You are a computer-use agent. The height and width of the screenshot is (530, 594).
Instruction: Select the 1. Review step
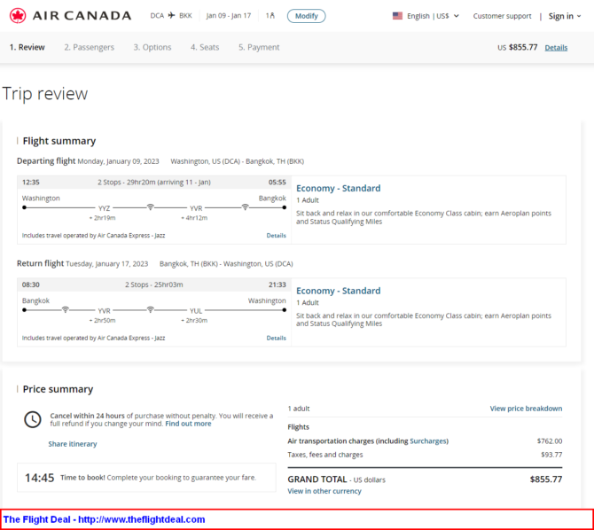tap(27, 47)
